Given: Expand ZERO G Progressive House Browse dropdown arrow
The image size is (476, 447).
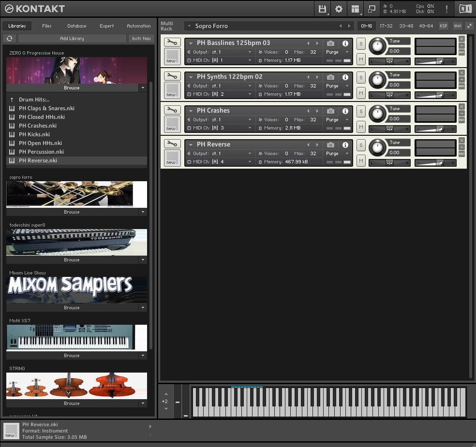Looking at the screenshot, I should point(143,88).
